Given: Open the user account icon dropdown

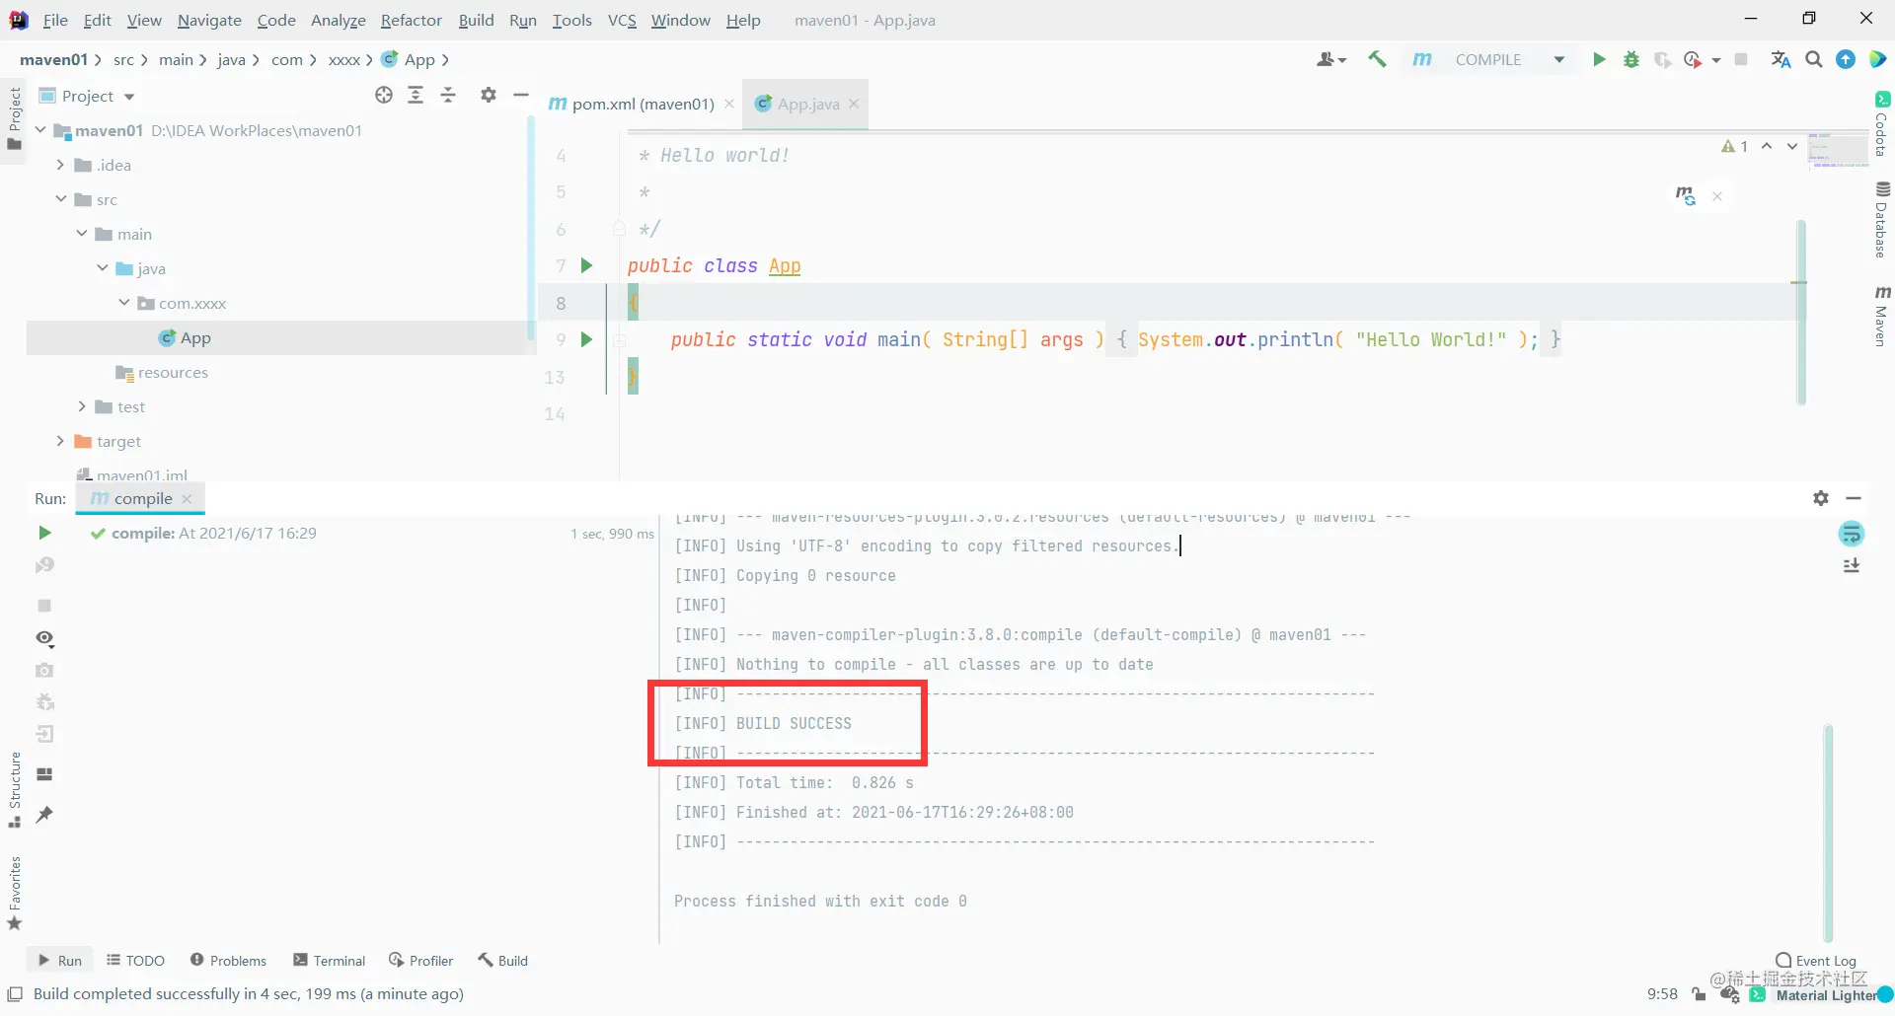Looking at the screenshot, I should coord(1330,59).
